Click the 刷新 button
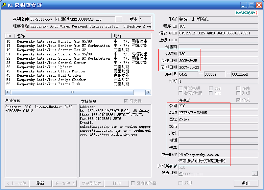This screenshot has width=264, height=190. 40,183
